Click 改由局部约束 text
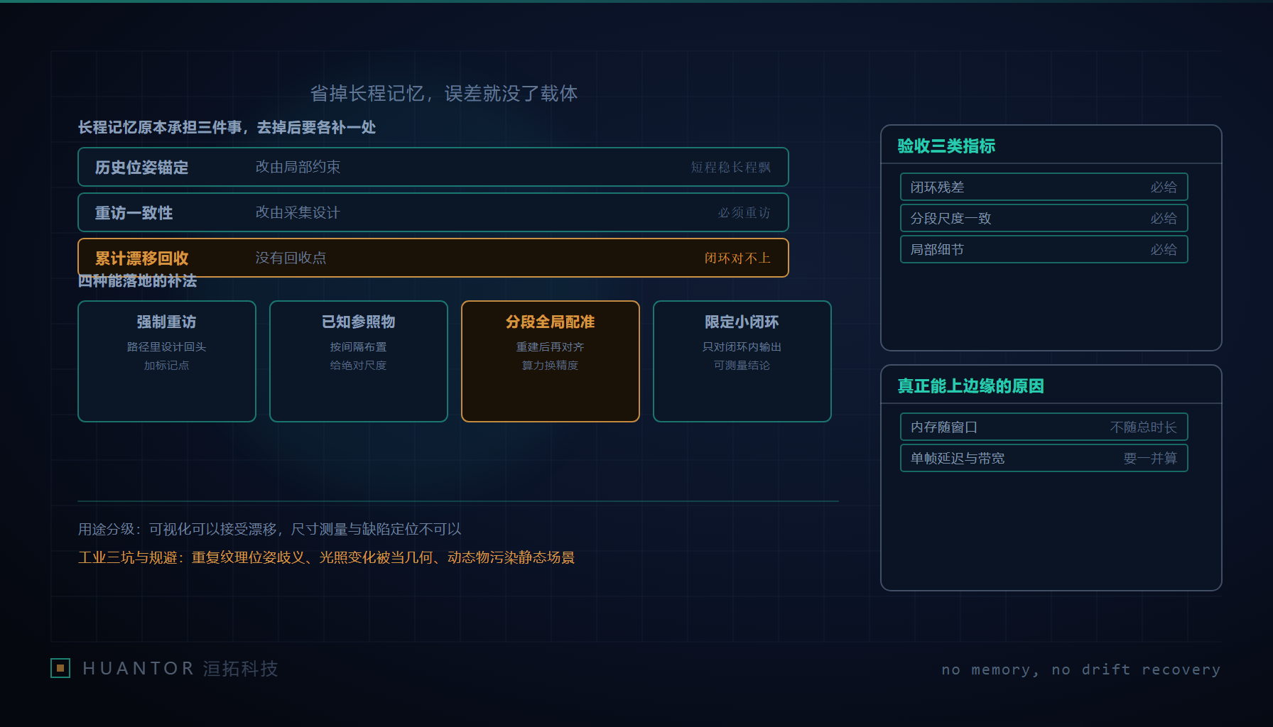The width and height of the screenshot is (1273, 727). 298,167
